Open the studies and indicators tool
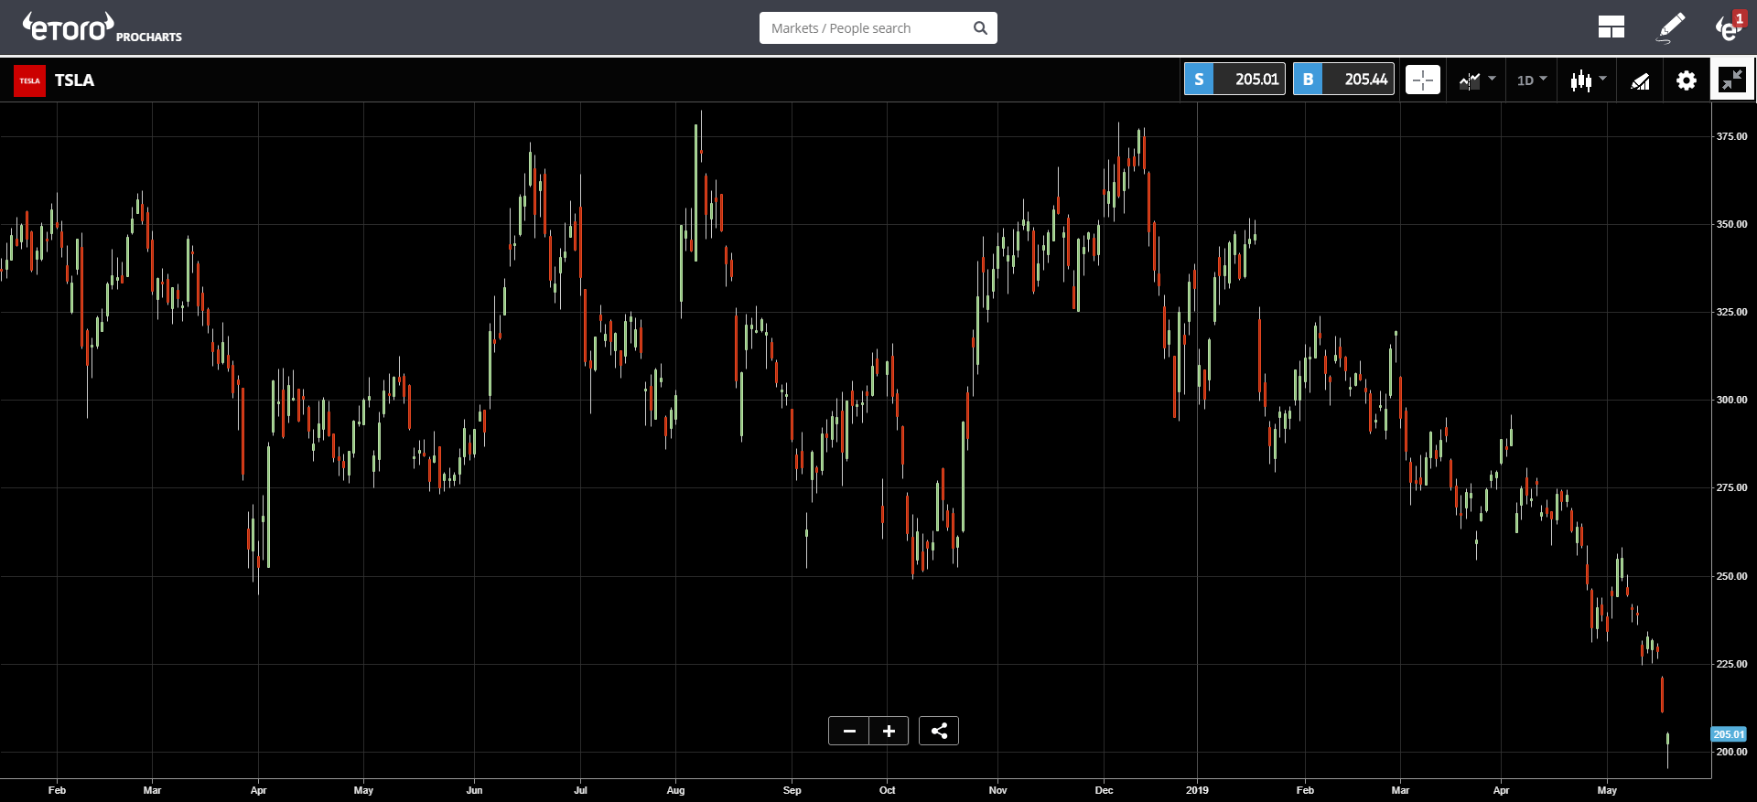The height and width of the screenshot is (802, 1757). point(1640,80)
